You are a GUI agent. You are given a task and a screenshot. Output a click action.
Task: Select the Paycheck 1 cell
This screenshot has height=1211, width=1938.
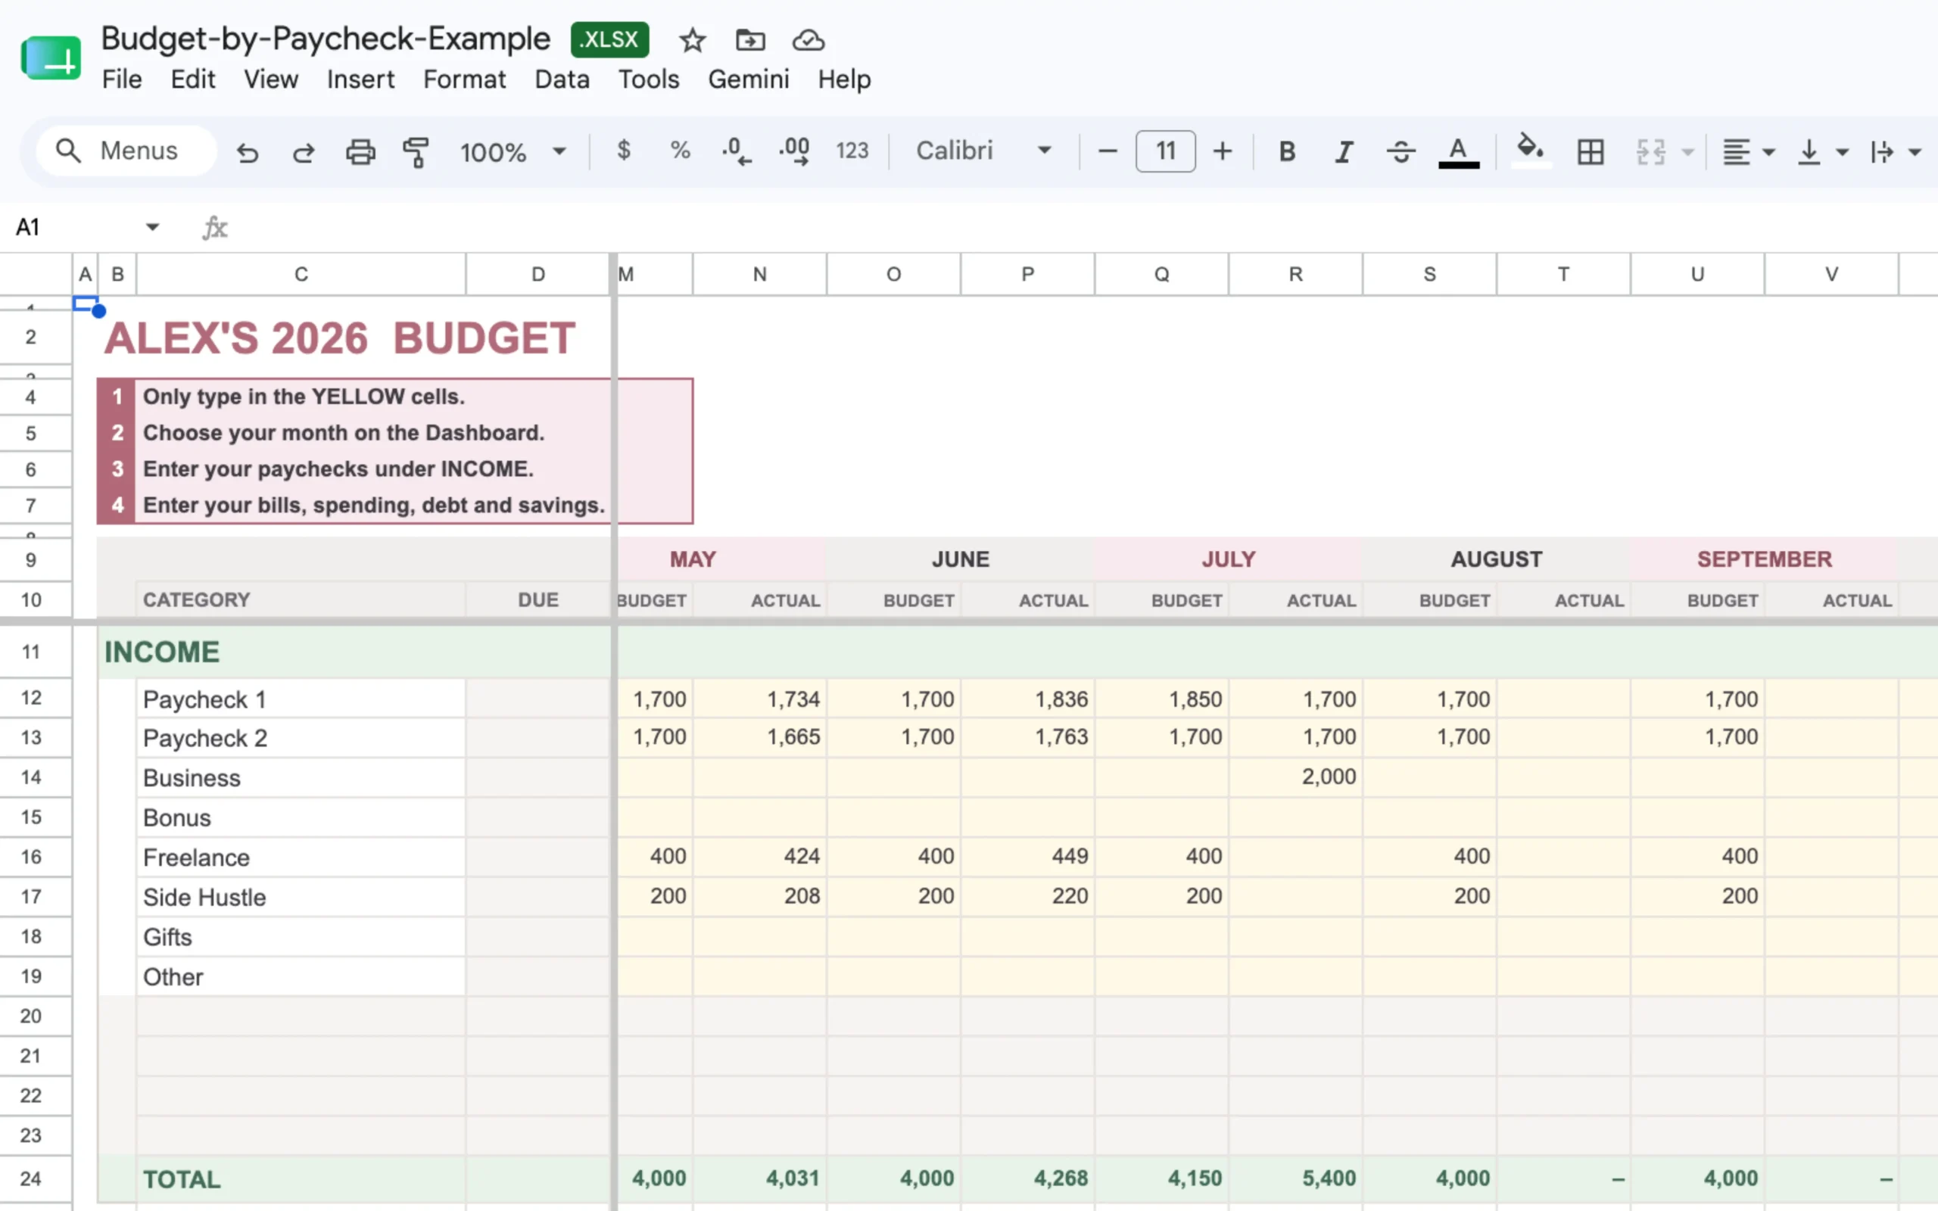pos(301,699)
